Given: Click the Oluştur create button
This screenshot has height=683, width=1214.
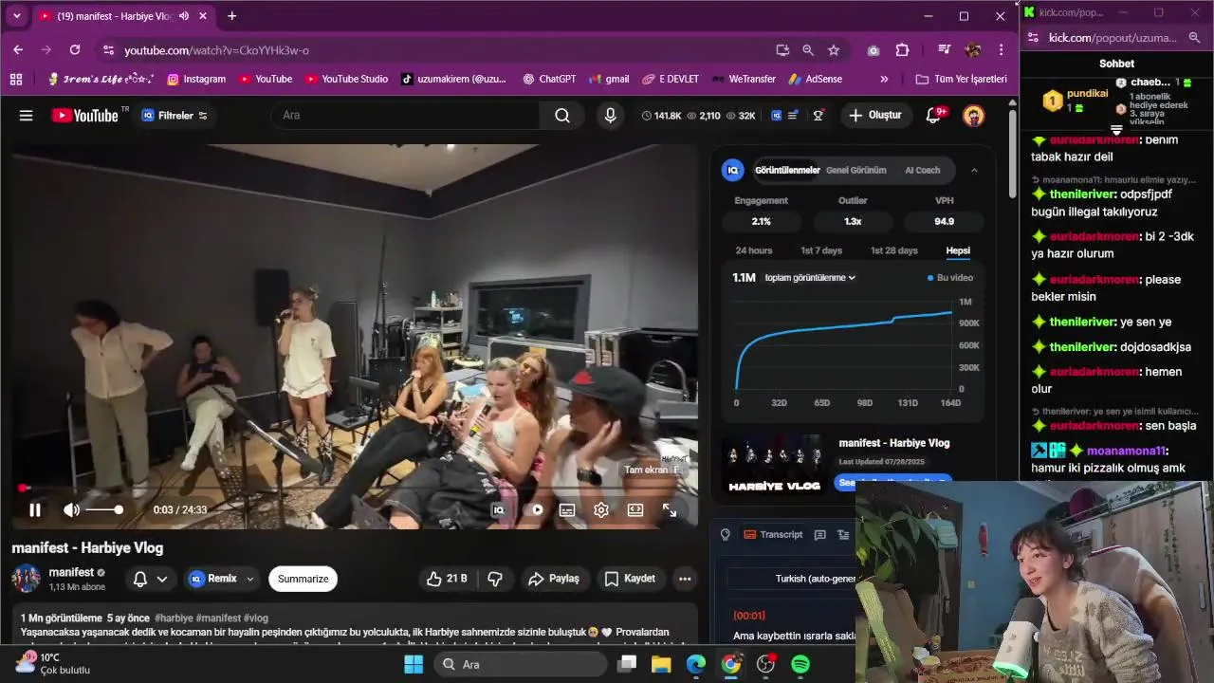Looking at the screenshot, I should (874, 116).
